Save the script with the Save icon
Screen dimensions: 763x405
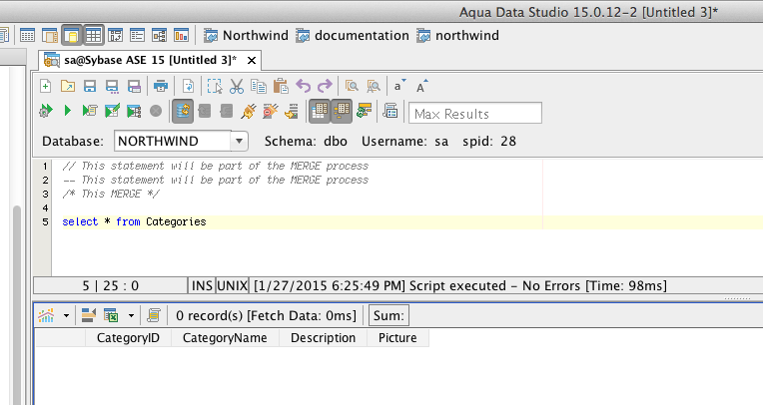coord(90,86)
